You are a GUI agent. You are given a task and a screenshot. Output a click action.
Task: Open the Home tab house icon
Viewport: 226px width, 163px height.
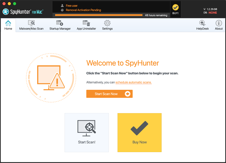pos(8,23)
